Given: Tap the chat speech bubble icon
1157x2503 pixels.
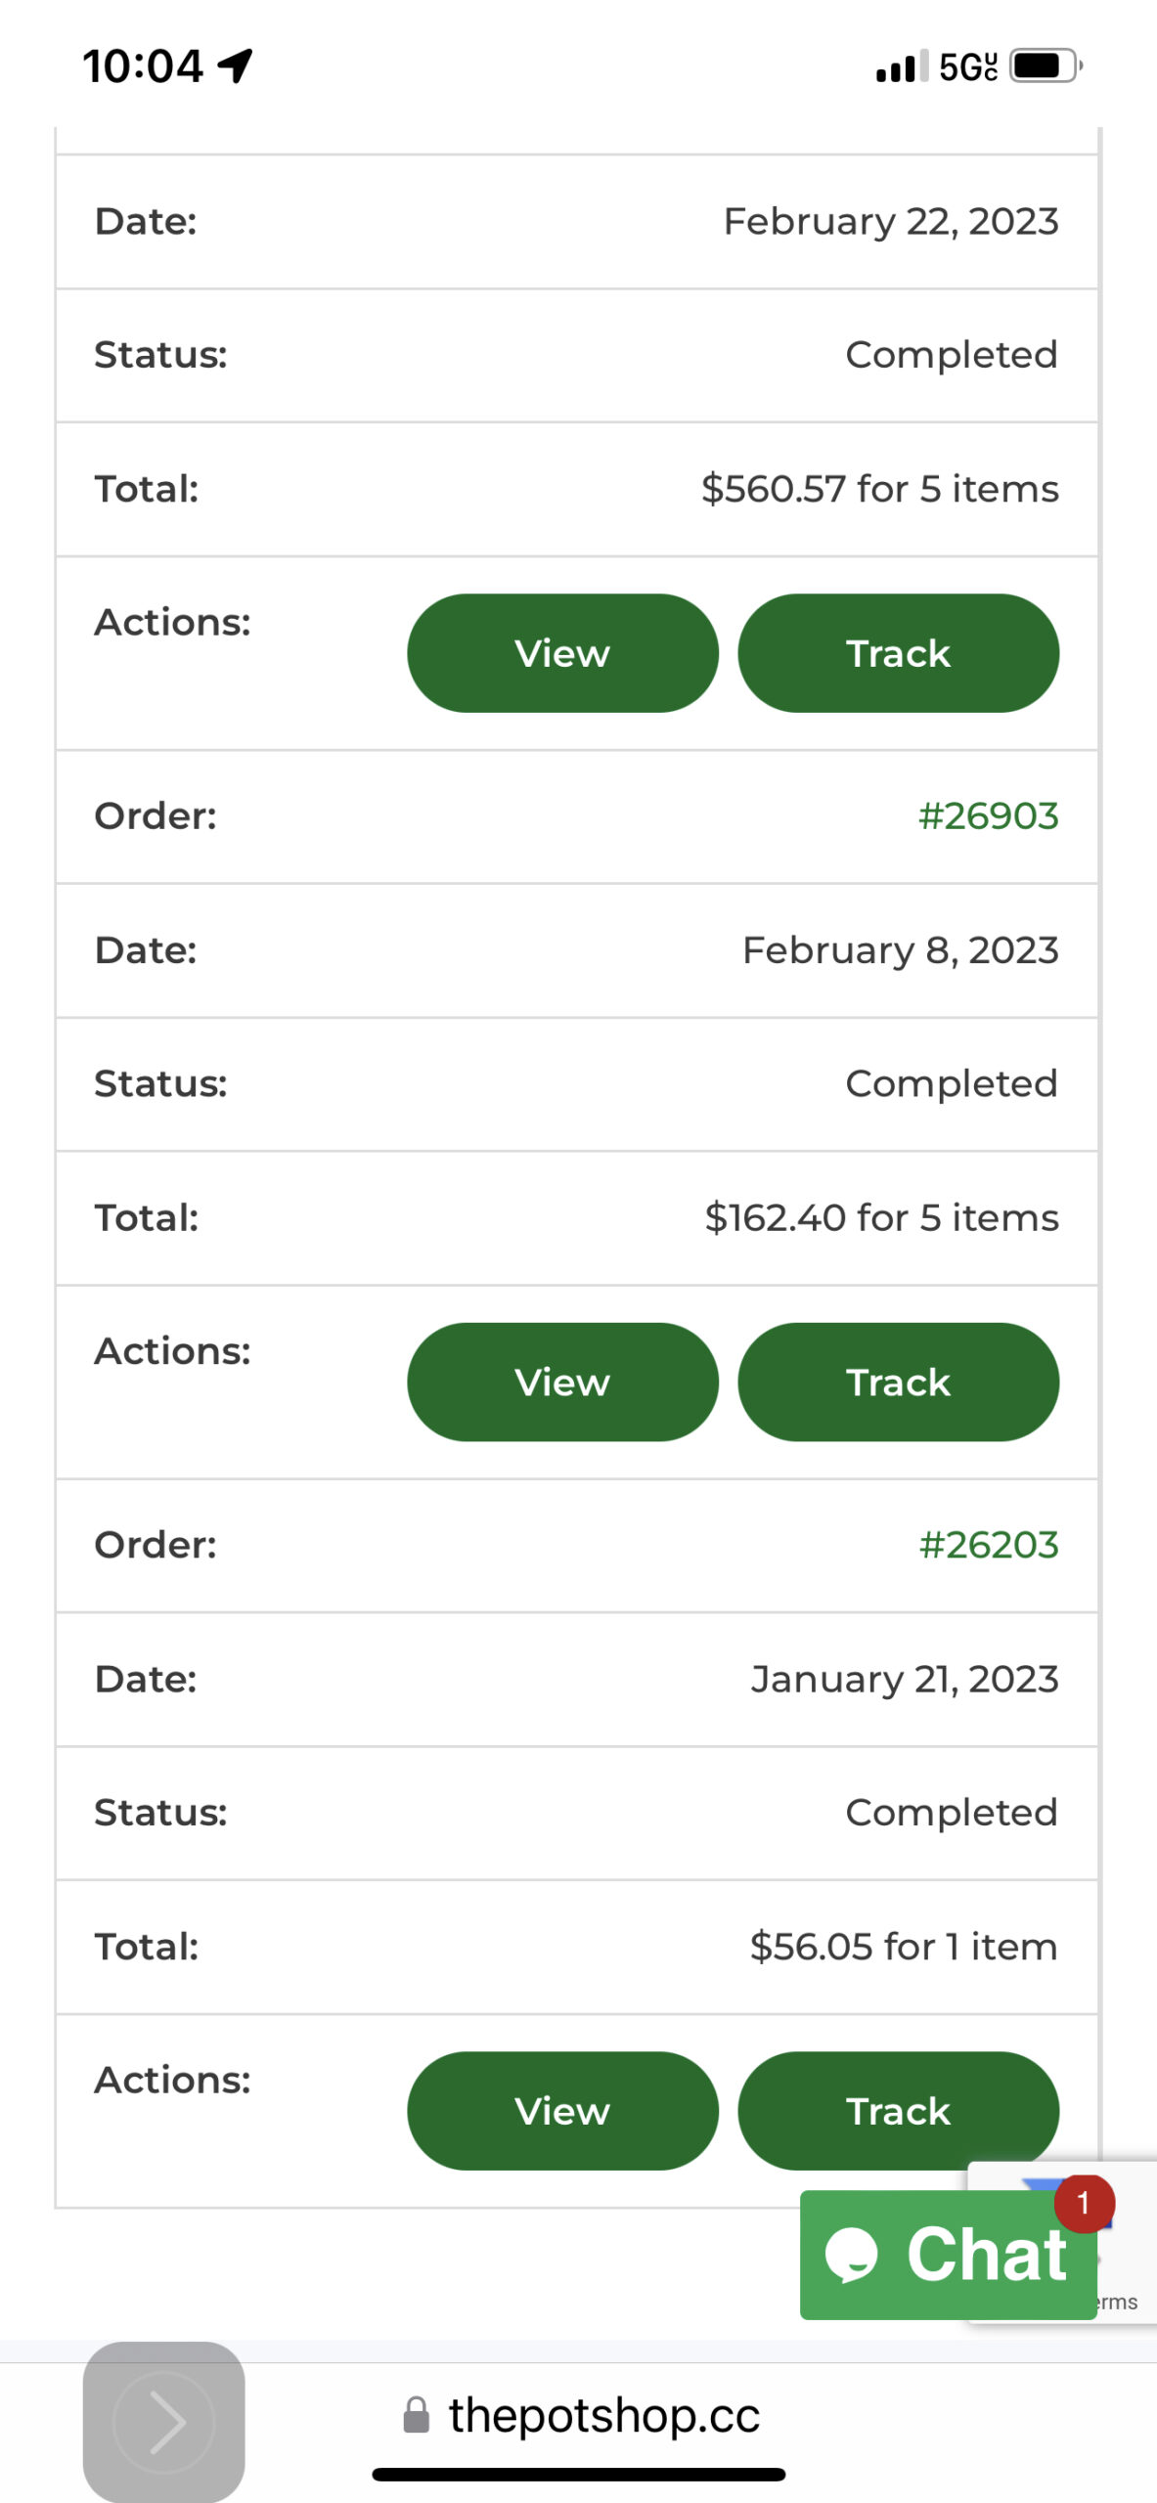Looking at the screenshot, I should [x=851, y=2256].
